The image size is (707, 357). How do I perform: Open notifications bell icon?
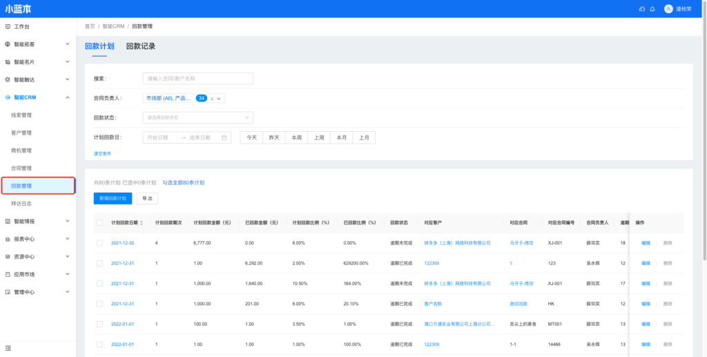click(652, 9)
